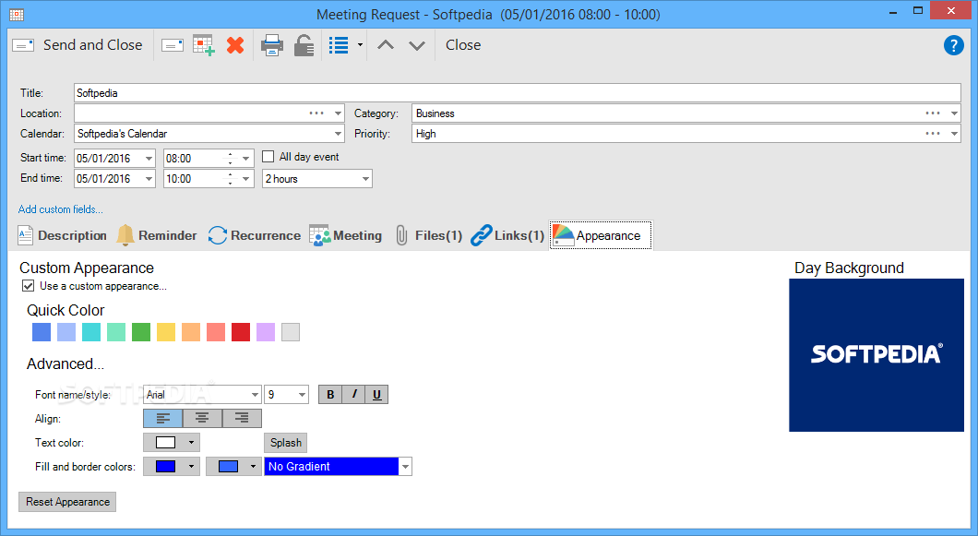Switch to the Links(1) tab
Screen dimensions: 978x536
tap(507, 235)
